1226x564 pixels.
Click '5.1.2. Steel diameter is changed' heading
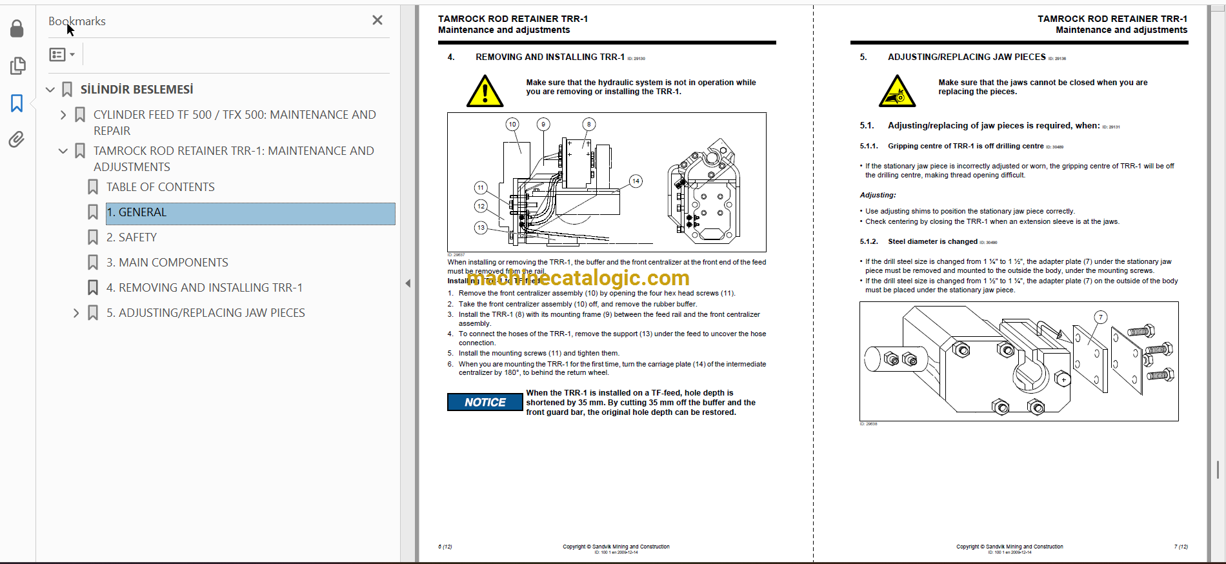pyautogui.click(x=918, y=242)
